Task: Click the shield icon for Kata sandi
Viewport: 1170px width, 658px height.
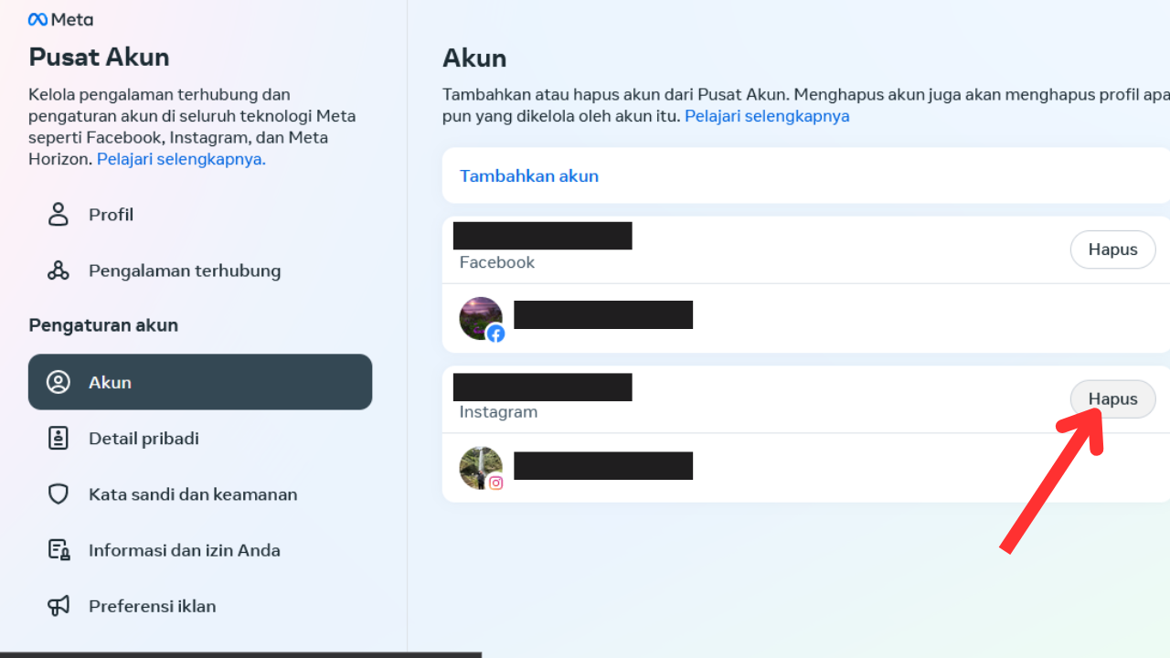Action: pyautogui.click(x=58, y=494)
